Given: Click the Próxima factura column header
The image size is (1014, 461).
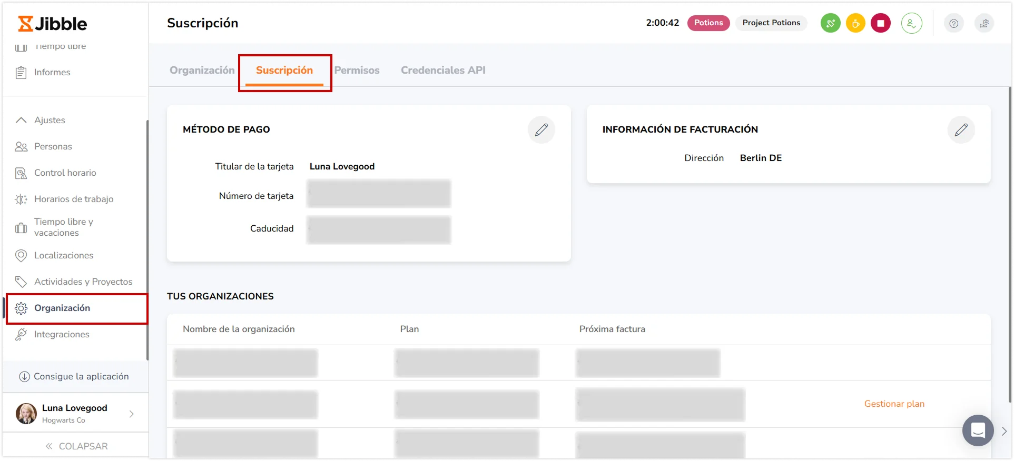Looking at the screenshot, I should pos(612,329).
